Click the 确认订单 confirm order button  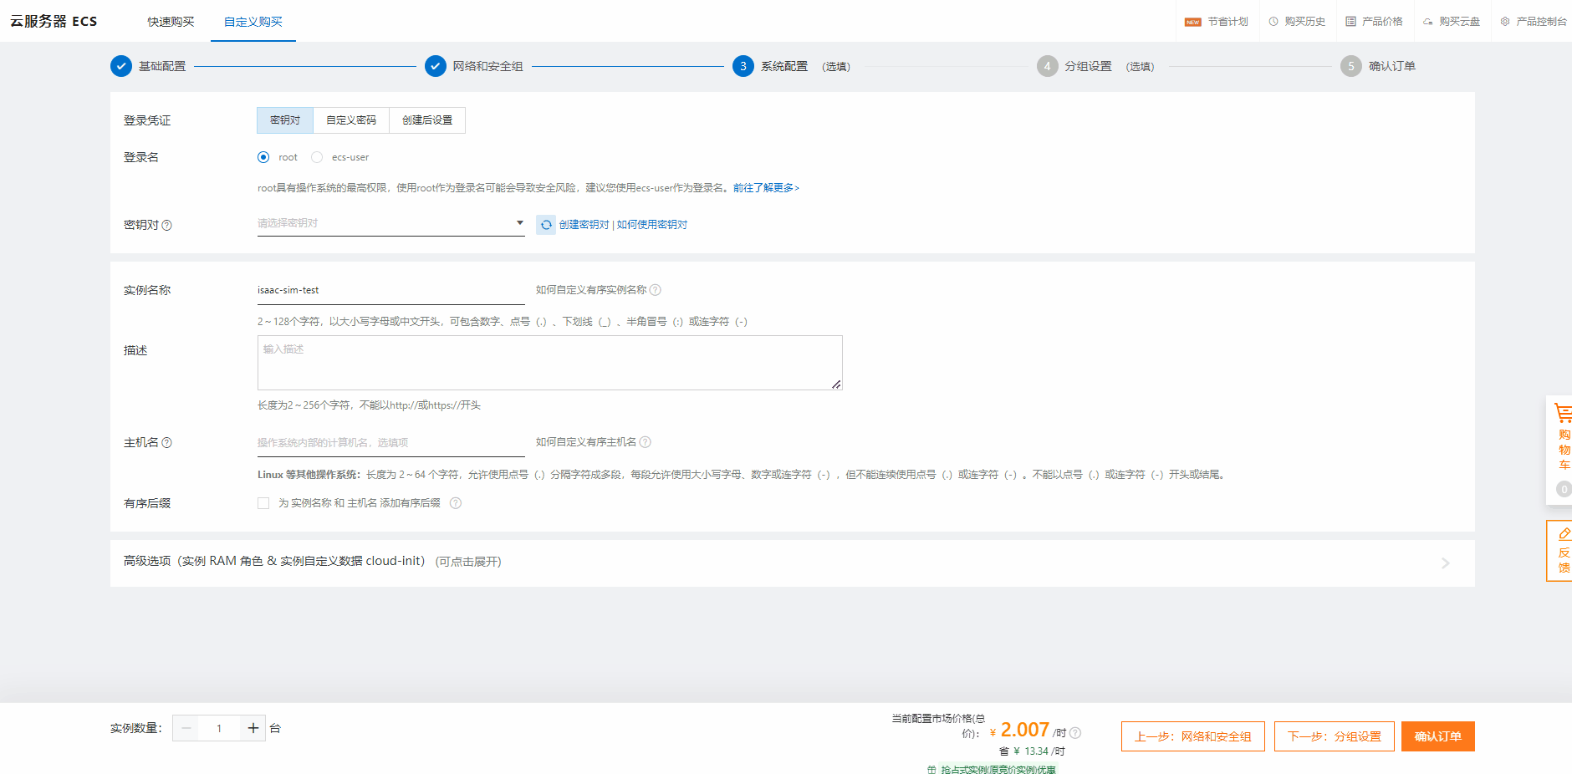pyautogui.click(x=1437, y=736)
